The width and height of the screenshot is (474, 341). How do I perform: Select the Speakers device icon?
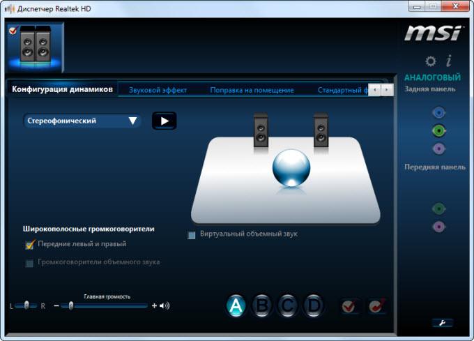tap(35, 47)
